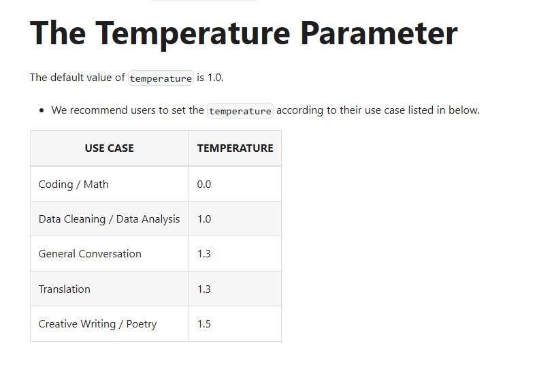Click the TEMPERATURE column header

coord(235,148)
